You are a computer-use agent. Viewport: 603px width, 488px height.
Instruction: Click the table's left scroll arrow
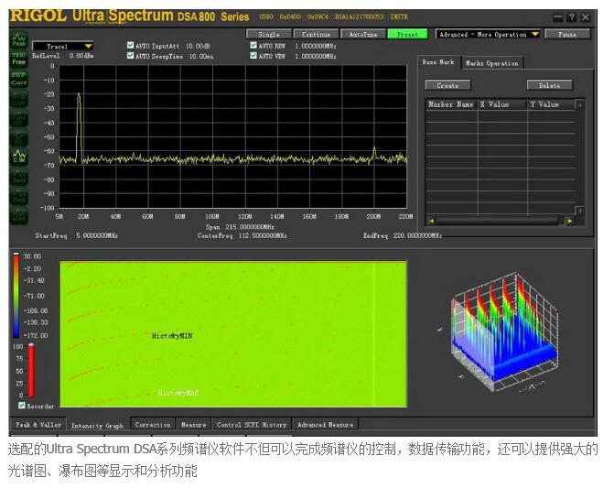point(431,221)
